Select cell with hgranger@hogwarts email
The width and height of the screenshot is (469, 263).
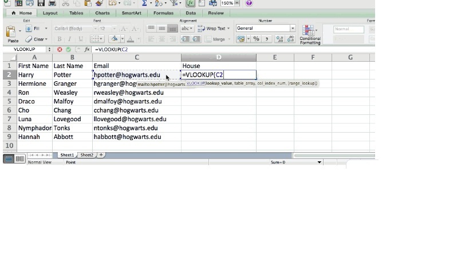(137, 83)
